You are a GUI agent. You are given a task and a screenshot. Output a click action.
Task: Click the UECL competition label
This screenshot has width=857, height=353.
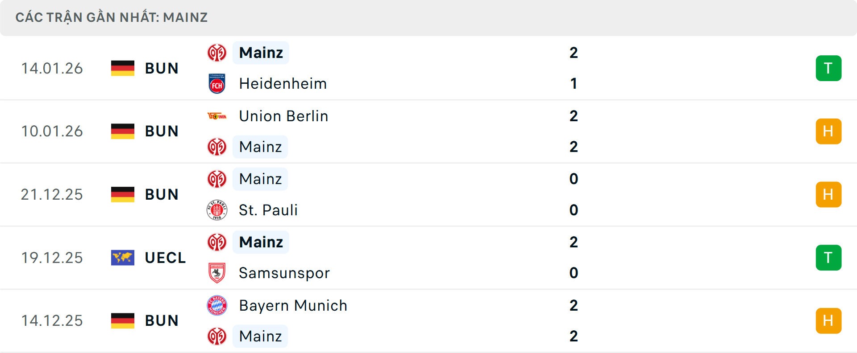pyautogui.click(x=165, y=258)
